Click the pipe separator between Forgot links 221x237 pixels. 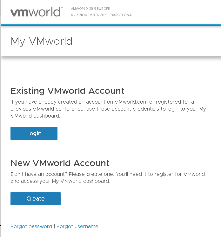pyautogui.click(x=54, y=226)
